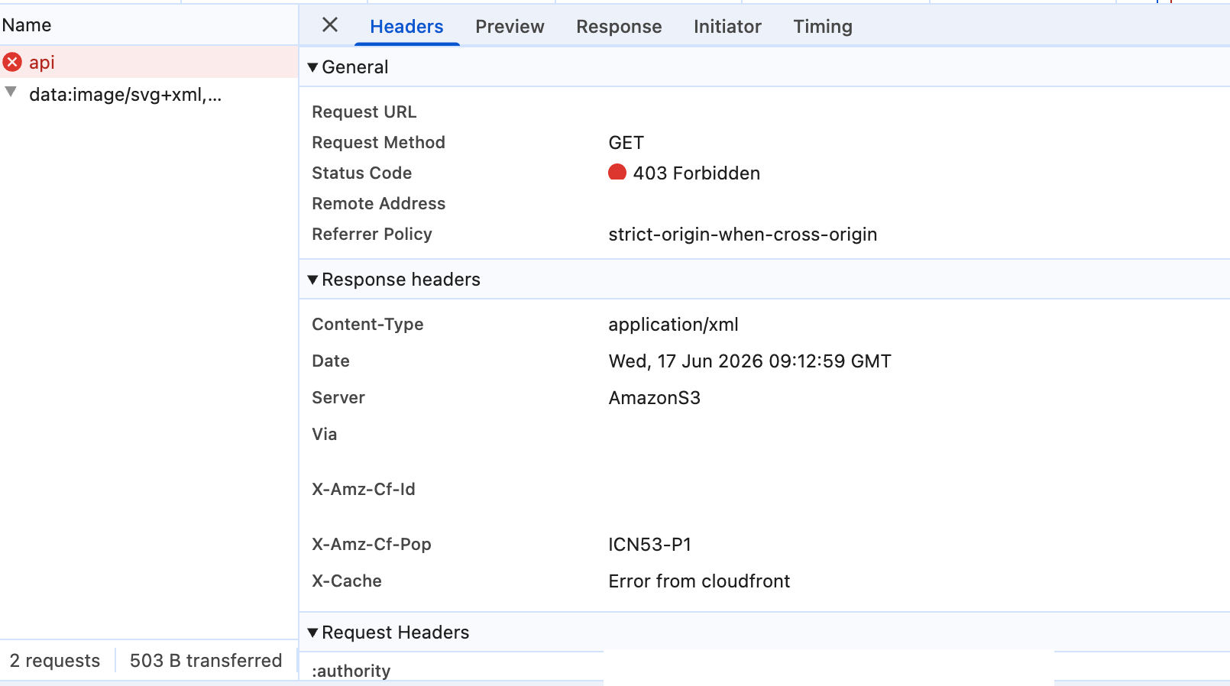Click the Via header name
Image resolution: width=1230 pixels, height=686 pixels.
coord(324,435)
